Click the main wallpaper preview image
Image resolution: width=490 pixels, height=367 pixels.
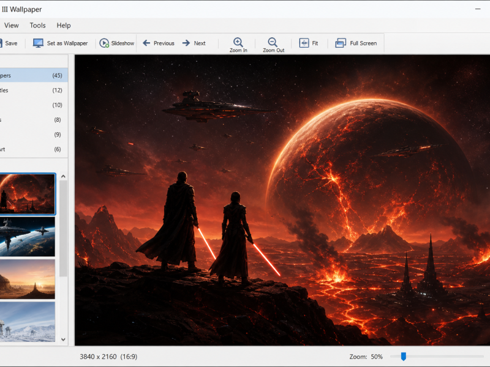tap(282, 200)
